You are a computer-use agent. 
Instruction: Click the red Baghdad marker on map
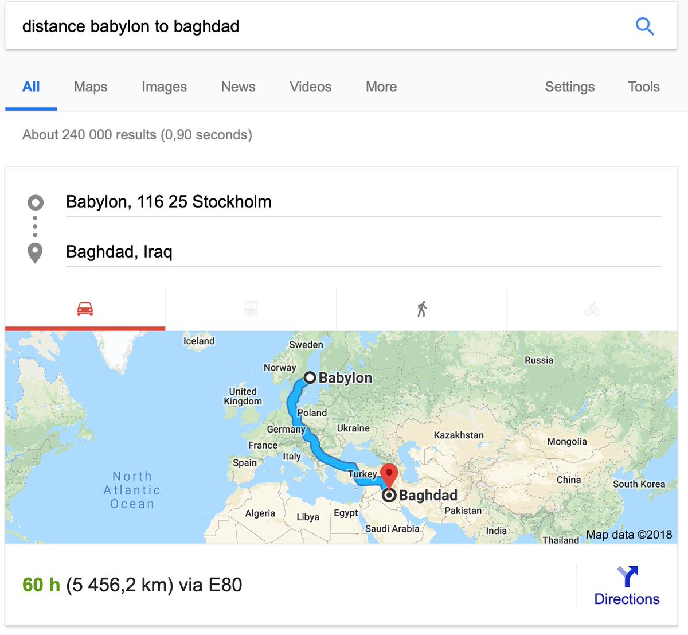tap(389, 477)
